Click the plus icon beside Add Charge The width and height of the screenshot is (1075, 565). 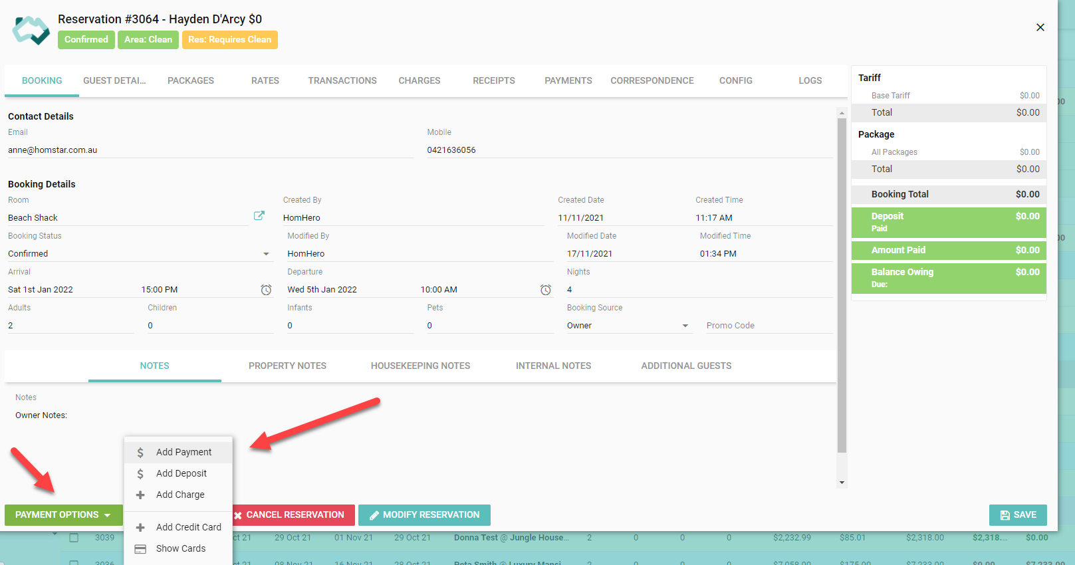point(140,495)
